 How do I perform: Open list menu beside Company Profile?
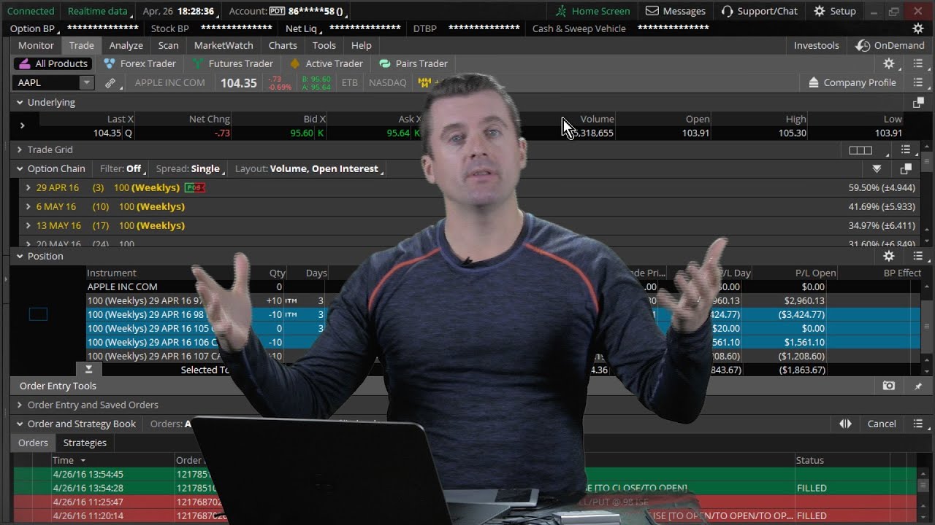click(x=918, y=82)
